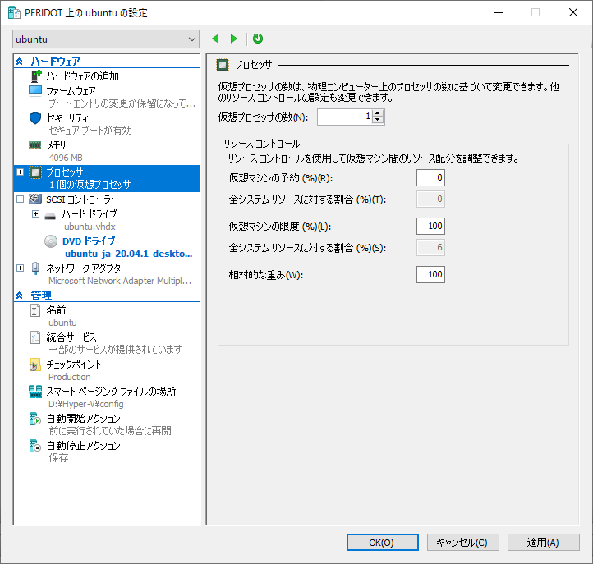Click the ハード ドライブ disk icon
This screenshot has height=564, width=593.
point(50,217)
